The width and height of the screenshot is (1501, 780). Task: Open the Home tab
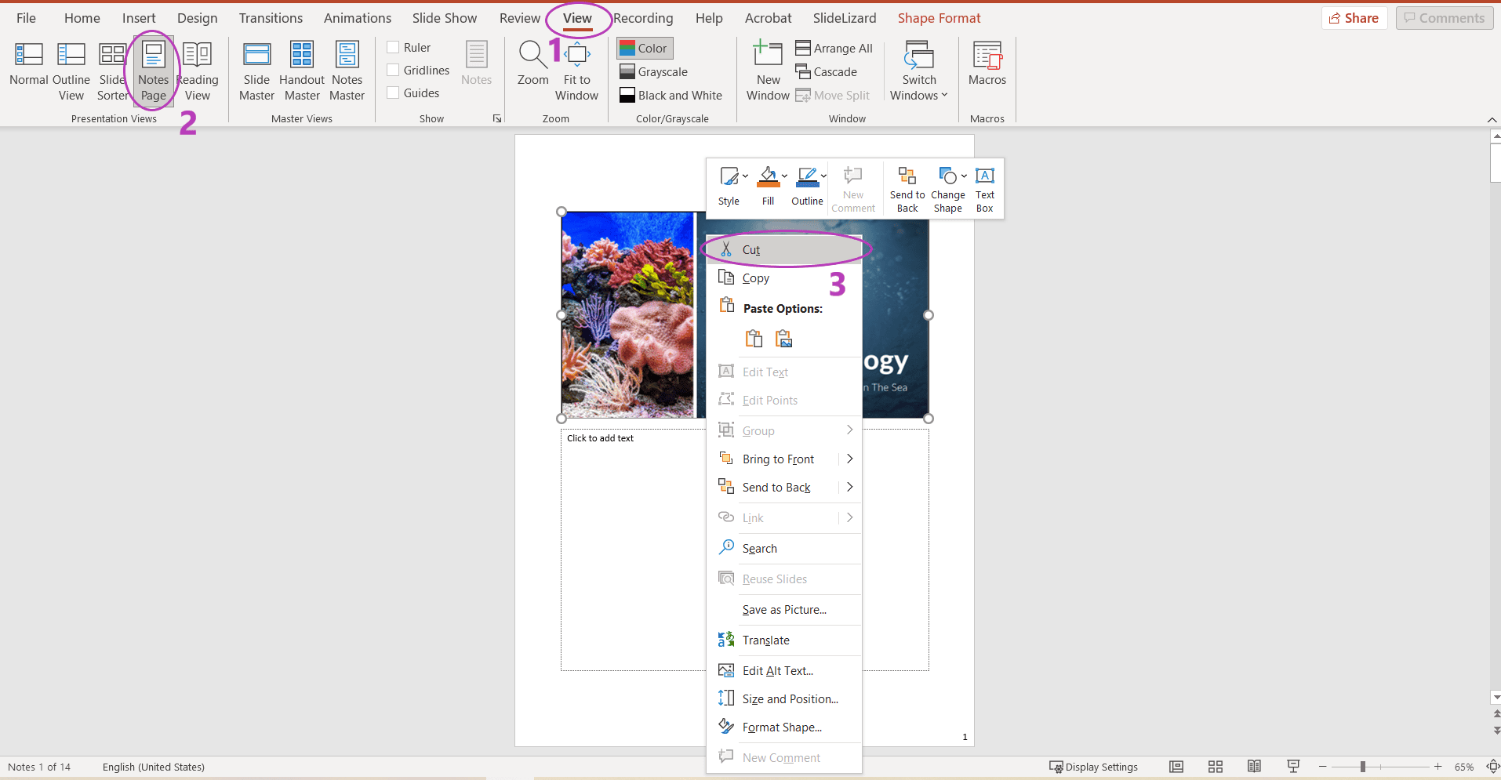(82, 18)
